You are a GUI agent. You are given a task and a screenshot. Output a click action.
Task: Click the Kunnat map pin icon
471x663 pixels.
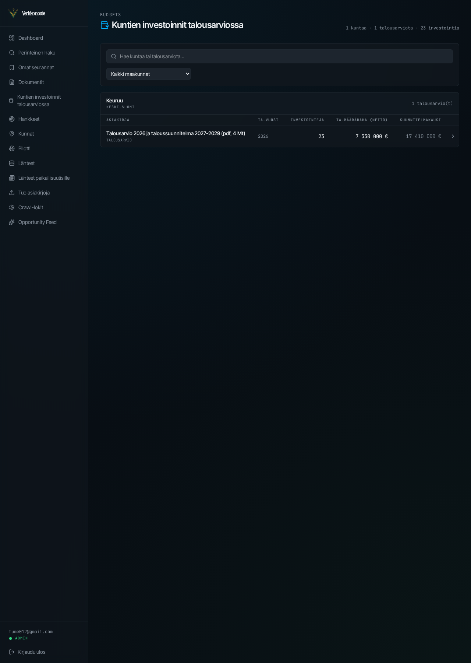point(12,134)
